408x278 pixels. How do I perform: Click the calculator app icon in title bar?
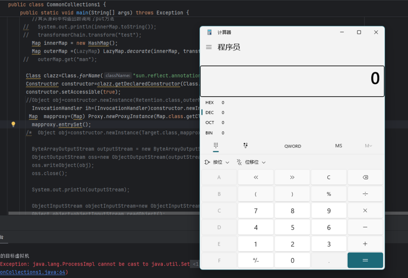point(209,32)
